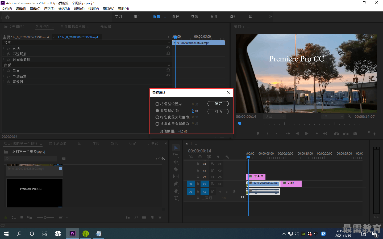Open Timeline Display Settings wrench
This screenshot has height=239, width=383.
[227, 157]
